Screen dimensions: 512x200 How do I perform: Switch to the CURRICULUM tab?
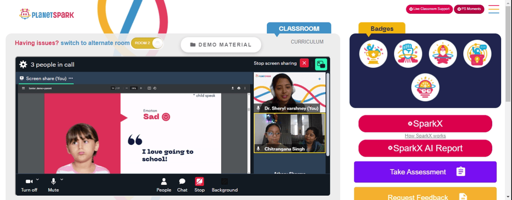coord(307,42)
